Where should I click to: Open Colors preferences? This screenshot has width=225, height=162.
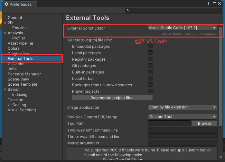click(14, 48)
